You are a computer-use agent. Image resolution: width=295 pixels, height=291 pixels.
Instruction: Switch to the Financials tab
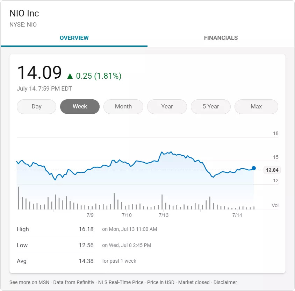click(221, 38)
